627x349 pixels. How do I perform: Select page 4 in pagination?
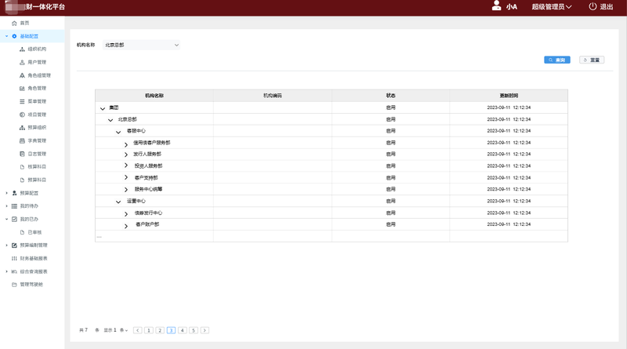[x=183, y=330]
